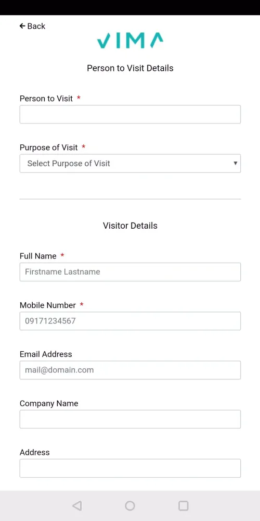260x521 pixels.
Task: Focus the Person to Visit field
Action: 130,114
